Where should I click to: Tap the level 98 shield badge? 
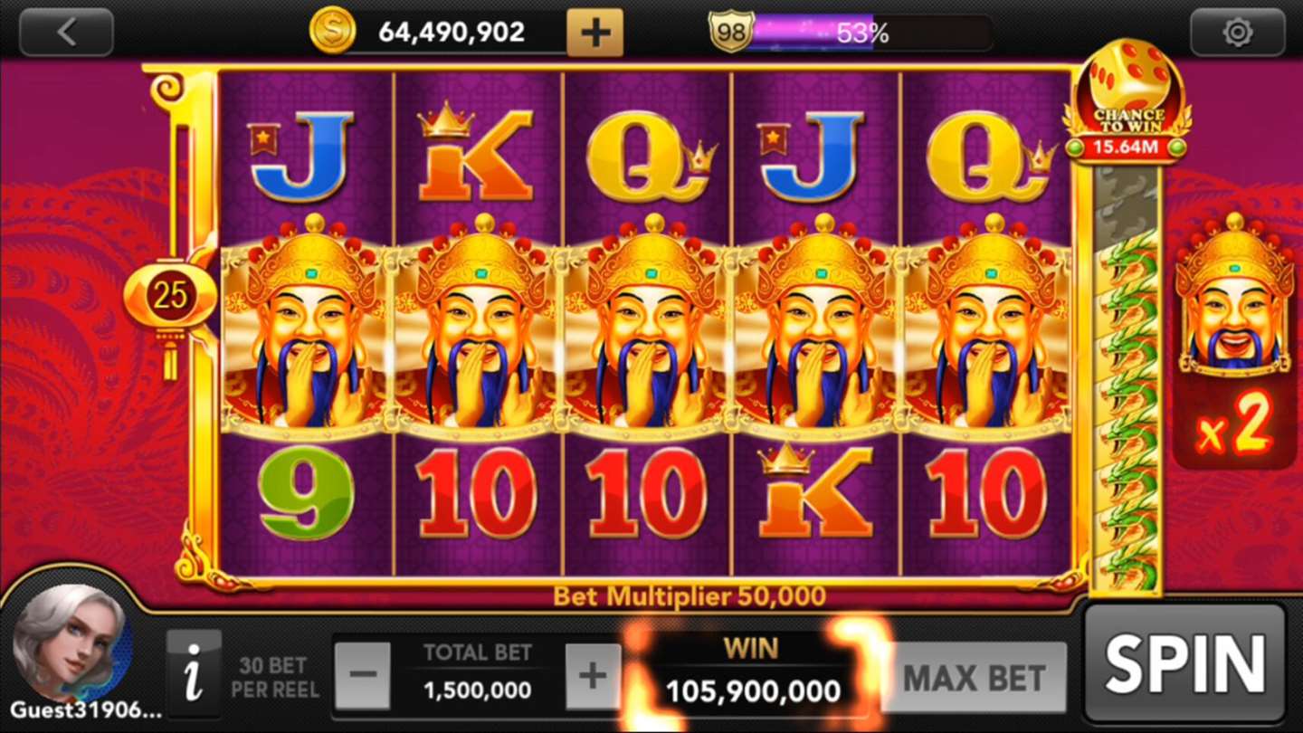point(731,32)
